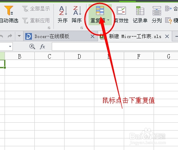Open 记录单 record form

[x=140, y=14]
